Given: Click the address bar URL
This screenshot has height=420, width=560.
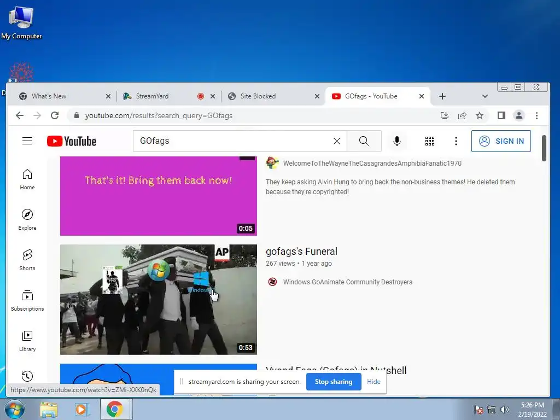Looking at the screenshot, I should pos(159,115).
